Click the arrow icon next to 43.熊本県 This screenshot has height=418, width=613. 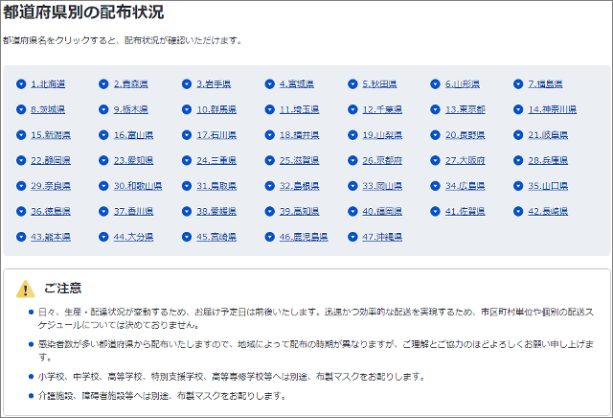21,236
